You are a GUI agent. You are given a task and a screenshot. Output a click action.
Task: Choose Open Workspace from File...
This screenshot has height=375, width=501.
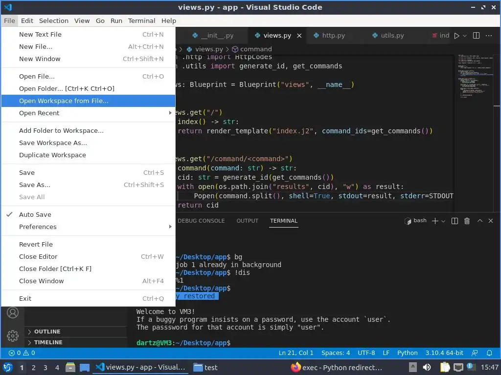[x=88, y=101]
